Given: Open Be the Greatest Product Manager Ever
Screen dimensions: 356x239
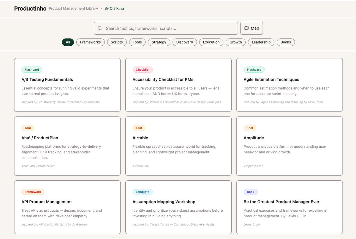Looking at the screenshot, I should click(x=289, y=207).
